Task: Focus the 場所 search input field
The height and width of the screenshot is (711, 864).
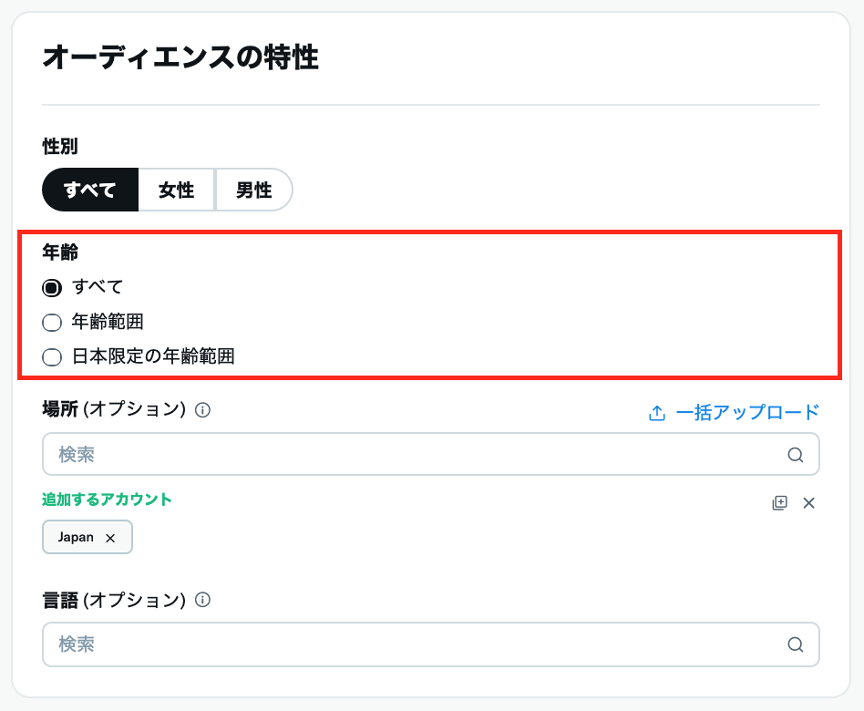Action: (410, 454)
